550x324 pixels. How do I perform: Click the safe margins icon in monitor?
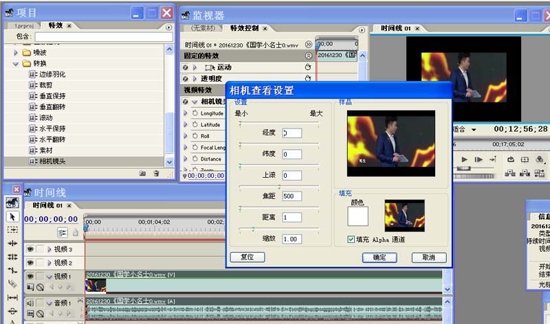[525, 159]
